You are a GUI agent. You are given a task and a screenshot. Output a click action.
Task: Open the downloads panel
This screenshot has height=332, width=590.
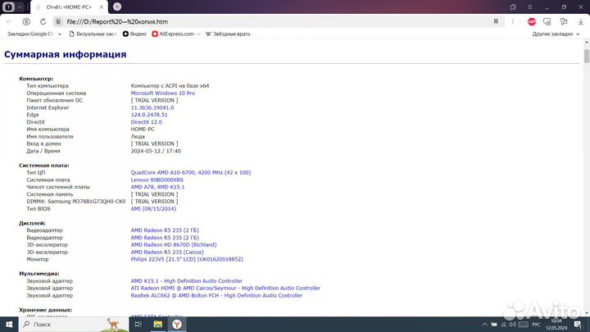click(581, 21)
